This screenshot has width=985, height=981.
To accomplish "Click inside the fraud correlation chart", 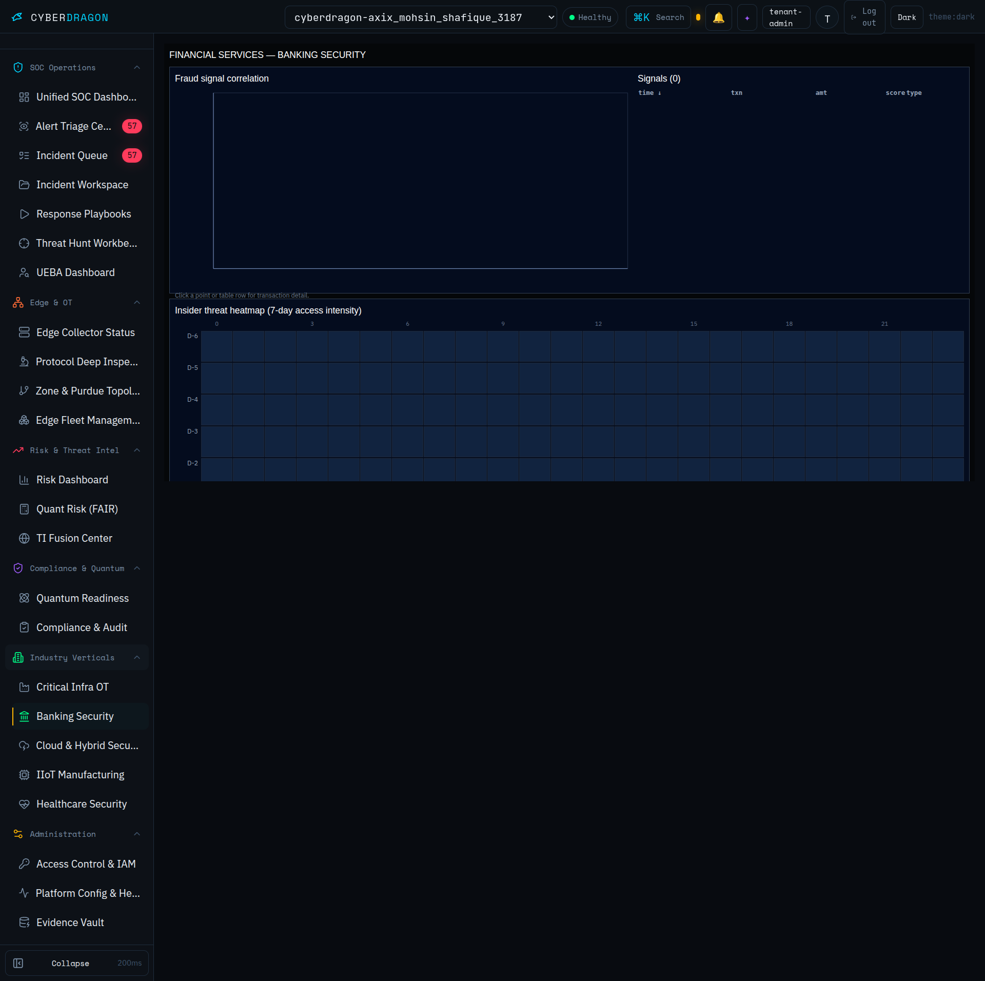I will pyautogui.click(x=420, y=181).
